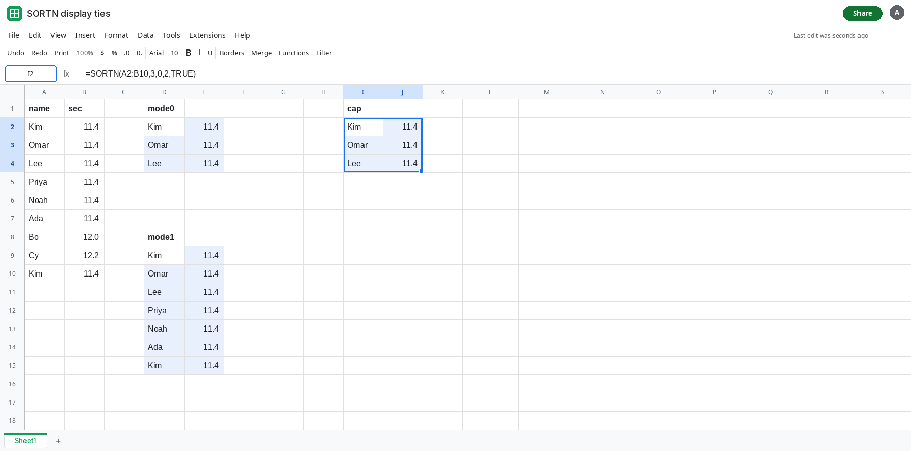Open the Insert menu
Image resolution: width=911 pixels, height=451 pixels.
85,35
